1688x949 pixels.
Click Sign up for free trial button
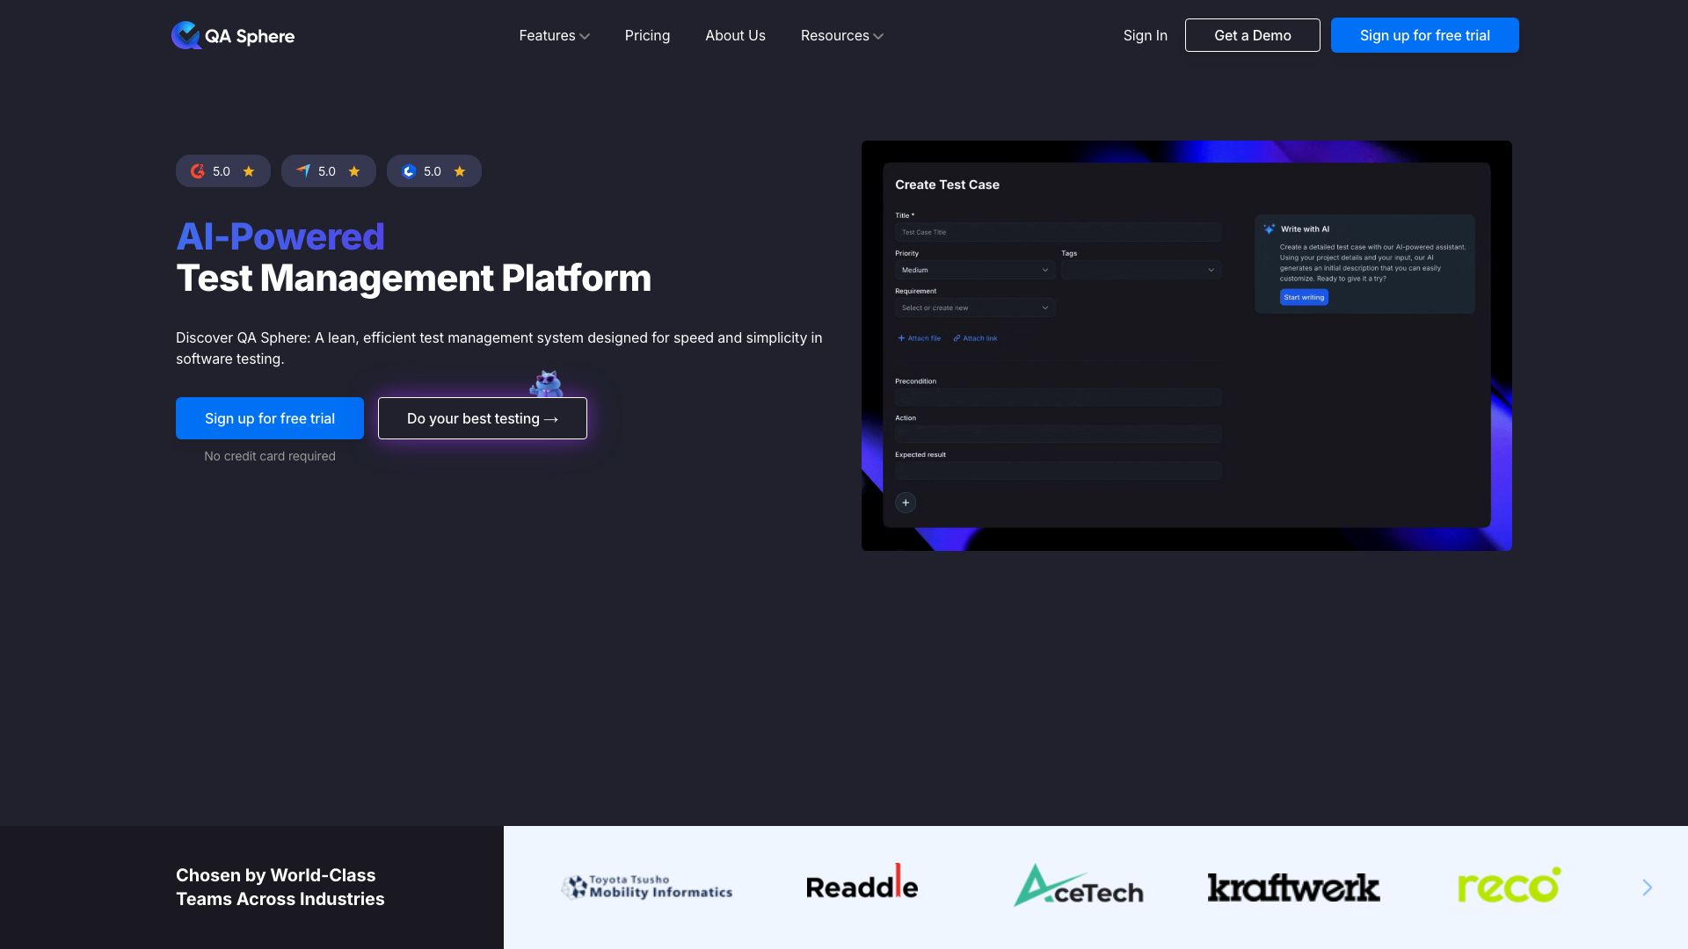coord(1424,35)
